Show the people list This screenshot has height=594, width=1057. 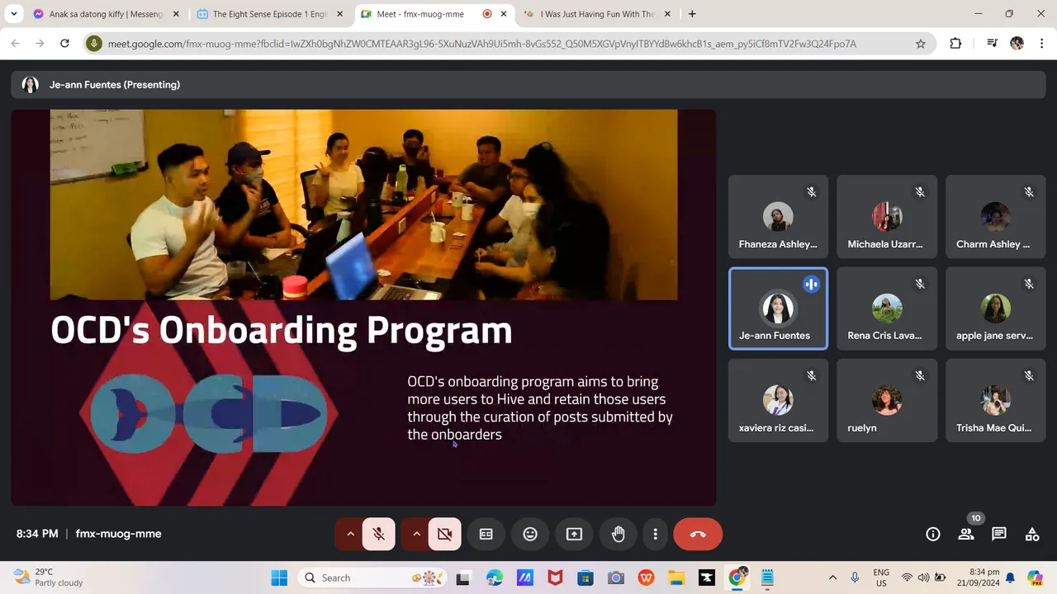(966, 534)
